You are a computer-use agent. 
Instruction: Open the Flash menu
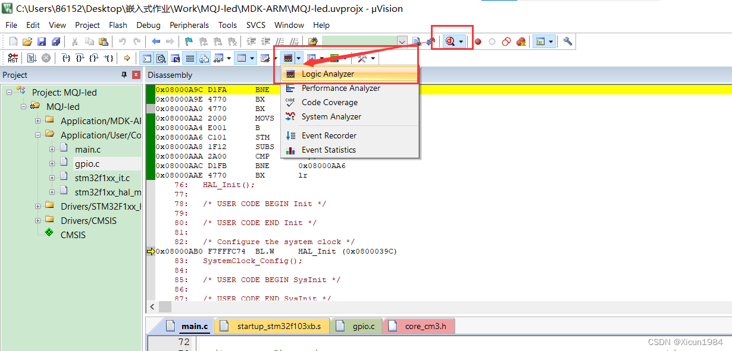pyautogui.click(x=118, y=25)
